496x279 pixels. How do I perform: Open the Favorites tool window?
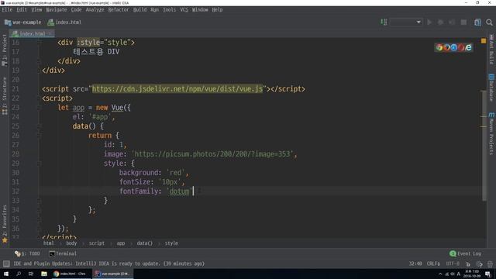pos(5,224)
